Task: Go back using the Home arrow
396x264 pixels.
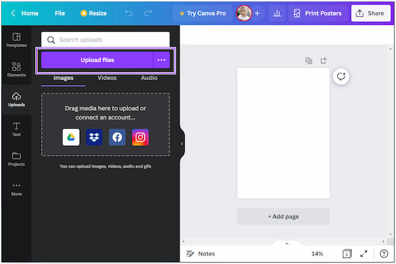Action: pos(24,13)
